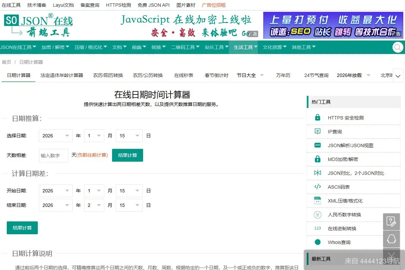The image size is (405, 270).
Task: Open the month dropdown for 结束日期
Action: click(94, 205)
